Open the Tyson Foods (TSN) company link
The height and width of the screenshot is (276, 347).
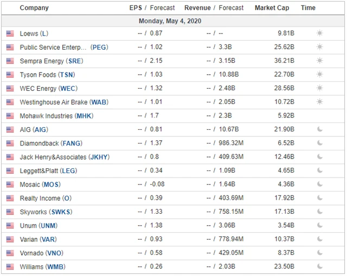pos(47,75)
